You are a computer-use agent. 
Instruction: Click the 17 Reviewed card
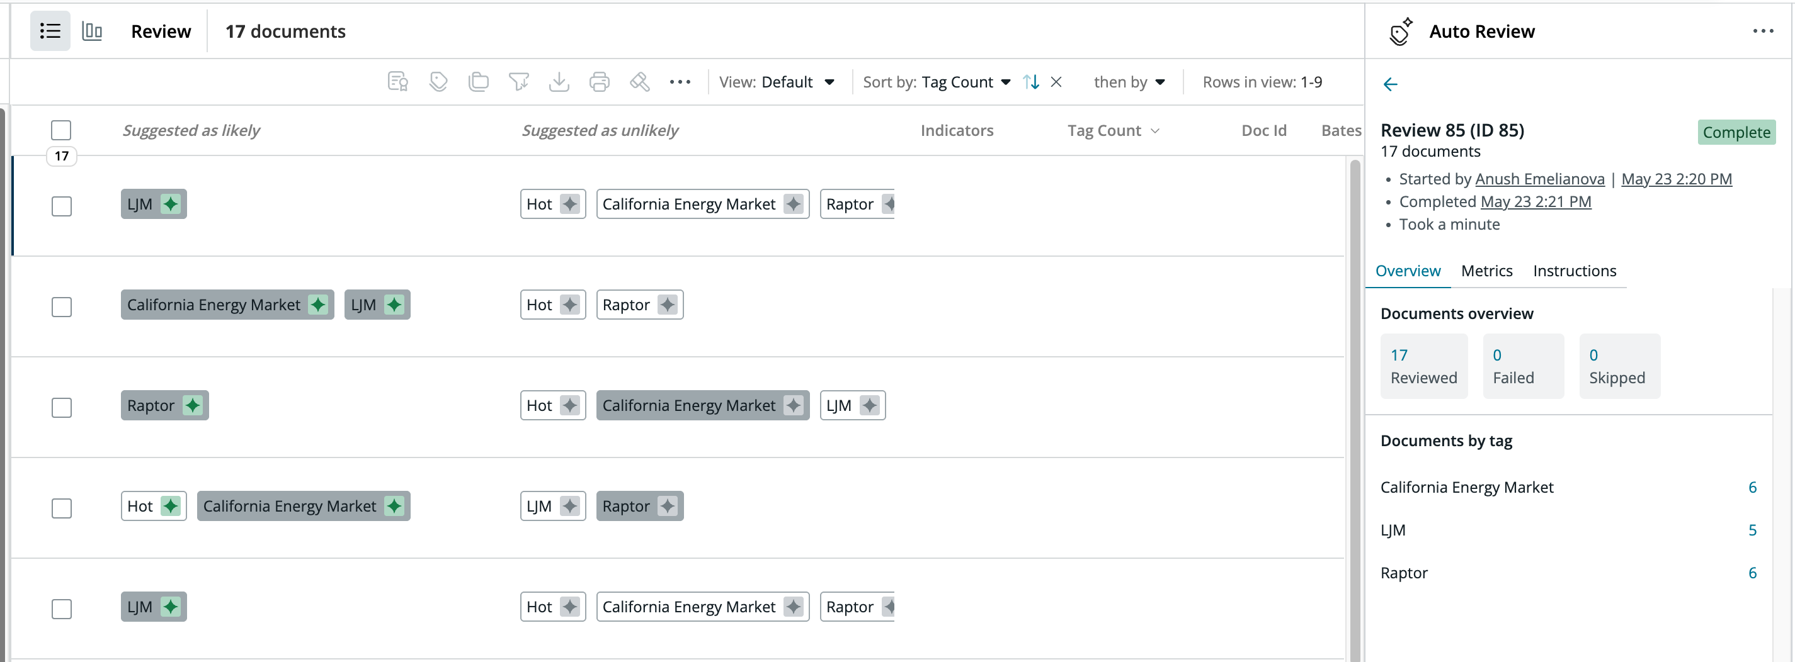point(1423,366)
